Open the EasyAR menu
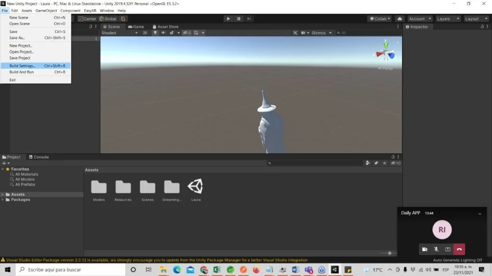492x276 pixels. tap(90, 11)
